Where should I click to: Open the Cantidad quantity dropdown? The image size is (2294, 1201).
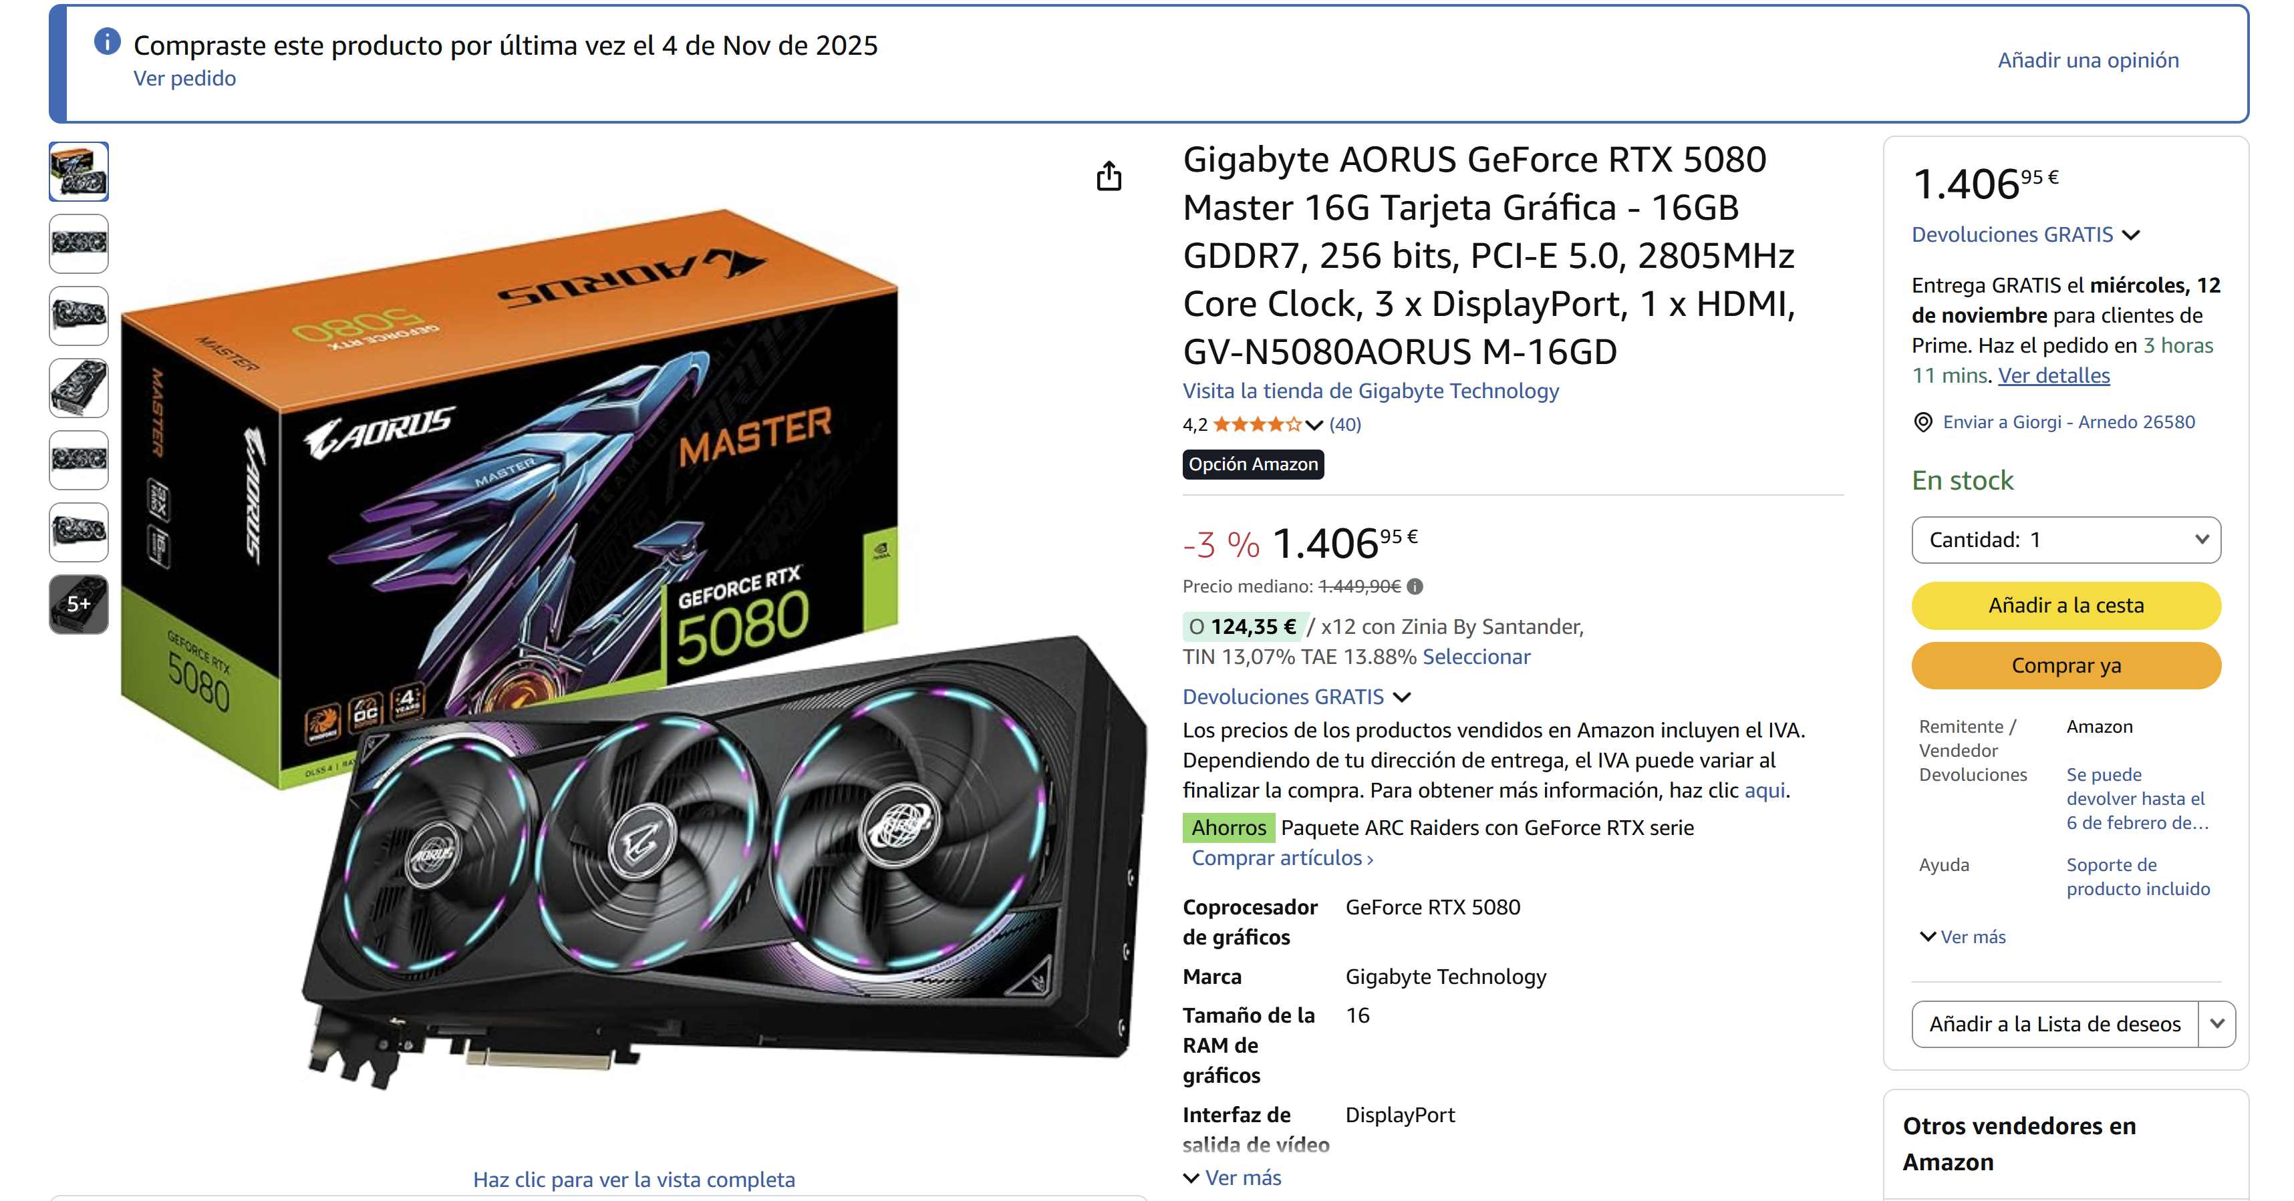(x=2066, y=540)
